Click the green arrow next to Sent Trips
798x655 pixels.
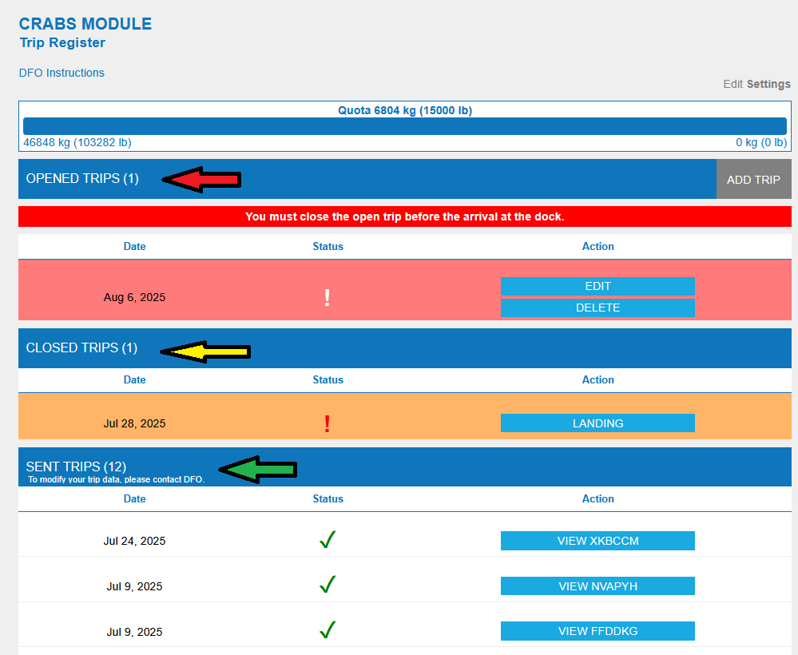257,470
